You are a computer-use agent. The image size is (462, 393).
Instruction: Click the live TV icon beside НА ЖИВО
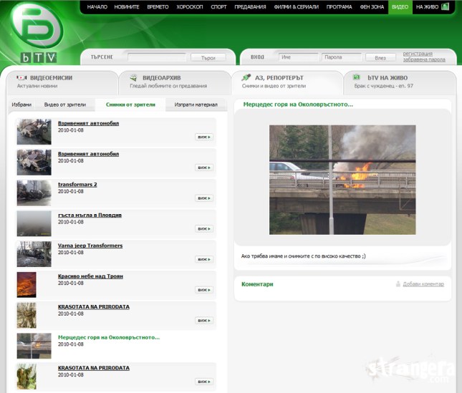(446, 7)
